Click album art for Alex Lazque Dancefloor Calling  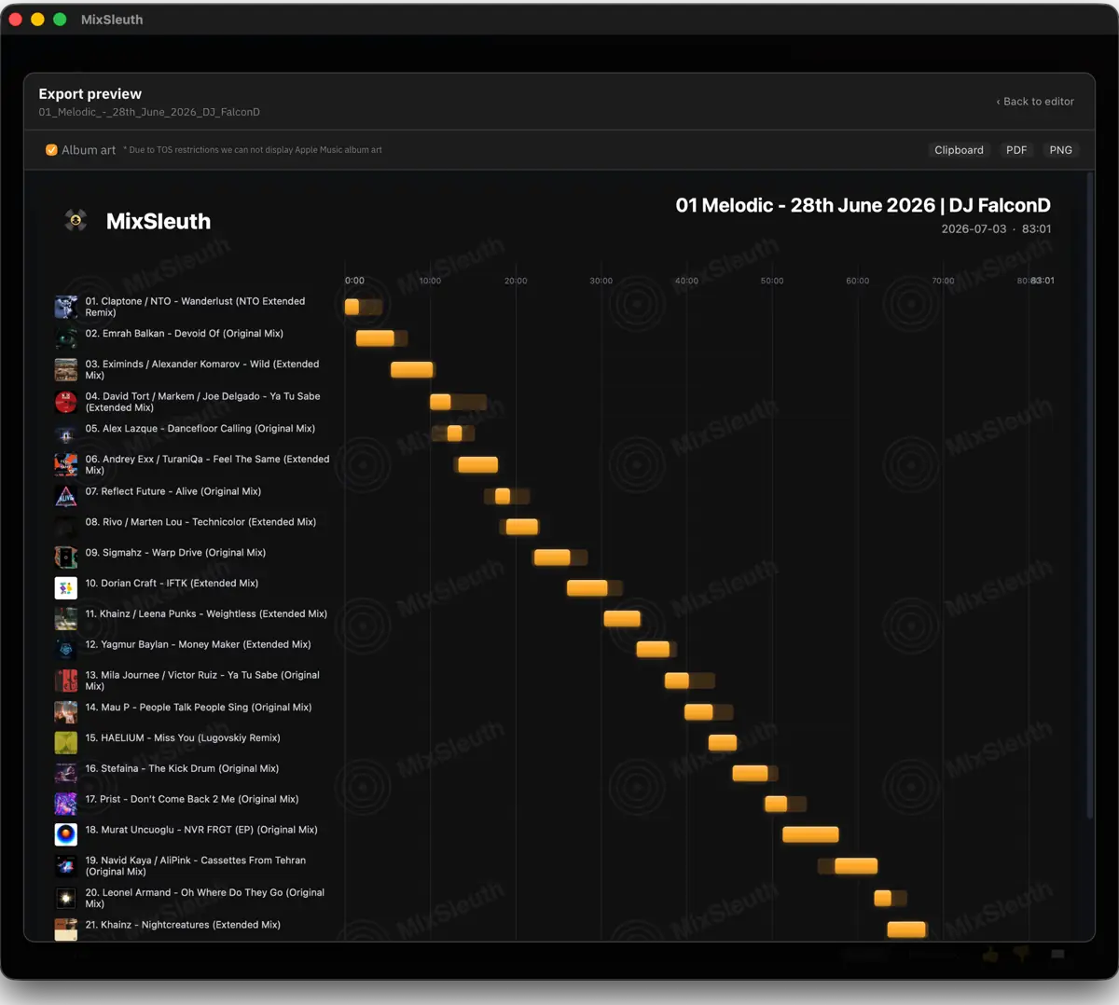(x=65, y=434)
